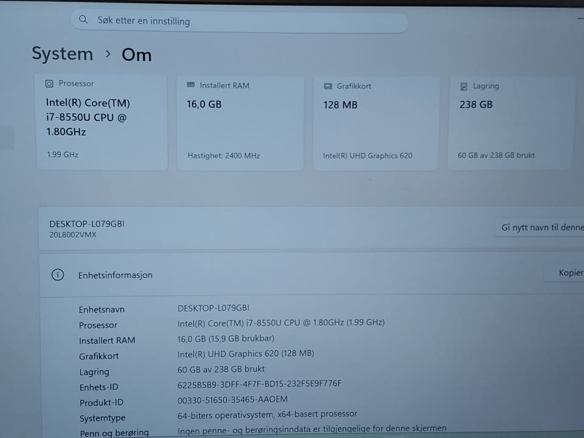Click the Prosessor chip icon
Image resolution: width=584 pixels, height=438 pixels.
[x=49, y=83]
